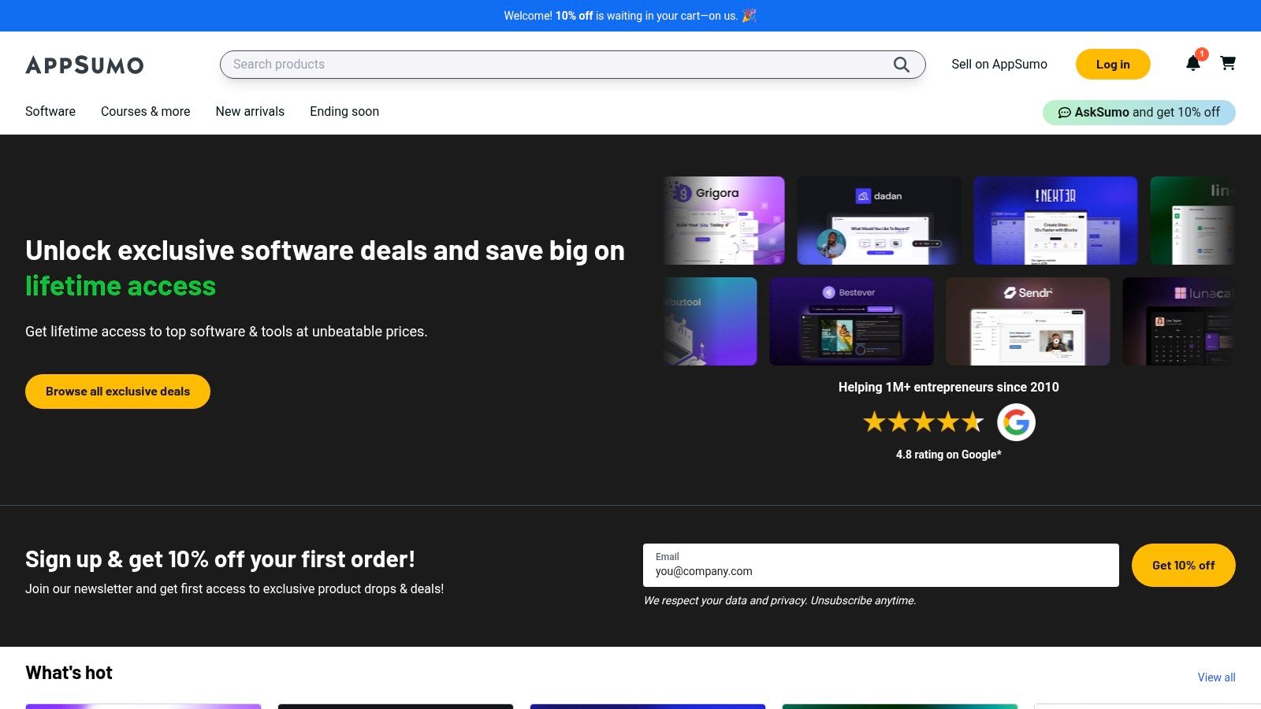Click Helping 1M+ entrepreneurs since 2010
Image resolution: width=1261 pixels, height=709 pixels.
pos(948,387)
